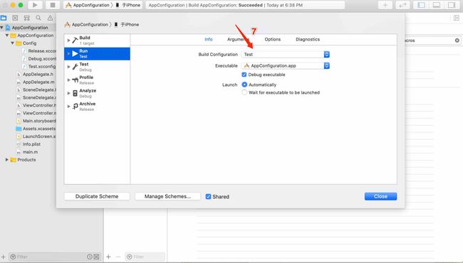This screenshot has width=463, height=263.
Task: Expand the Test action disclosure triangle
Action: [x=68, y=67]
